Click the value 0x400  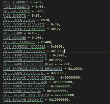pyautogui.click(x=46, y=42)
